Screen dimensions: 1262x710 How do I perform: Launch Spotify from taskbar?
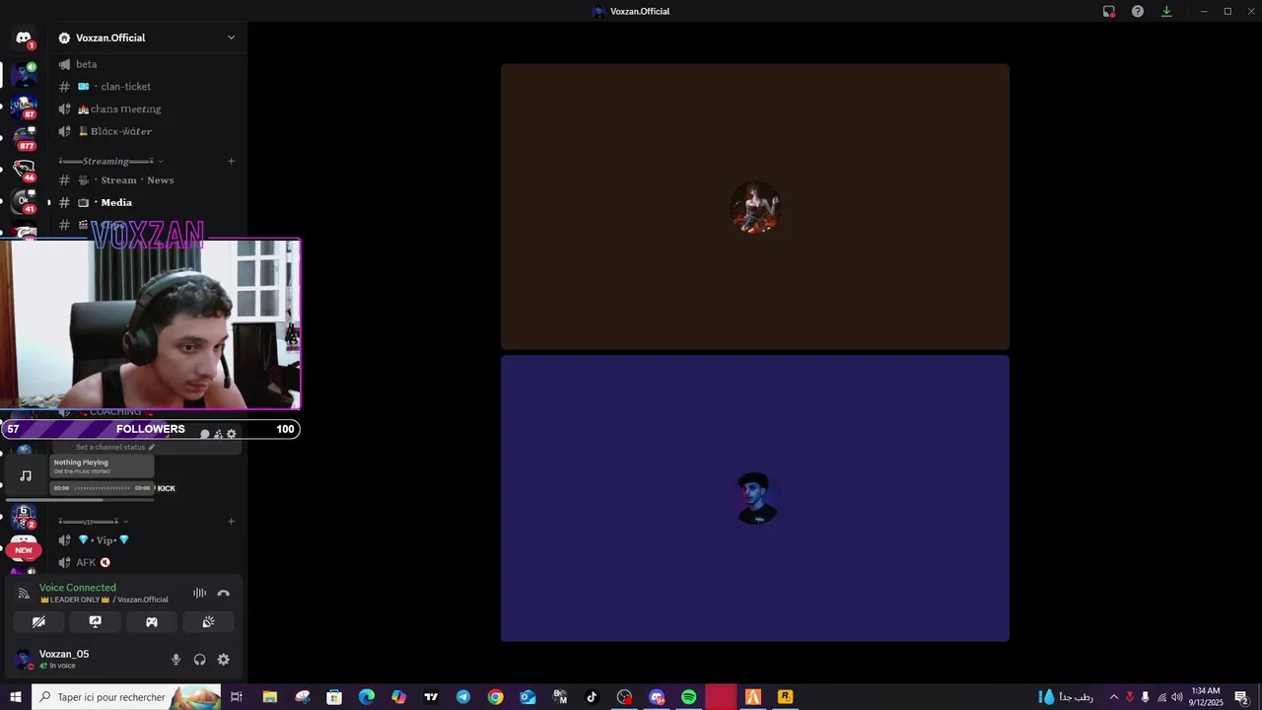[689, 697]
